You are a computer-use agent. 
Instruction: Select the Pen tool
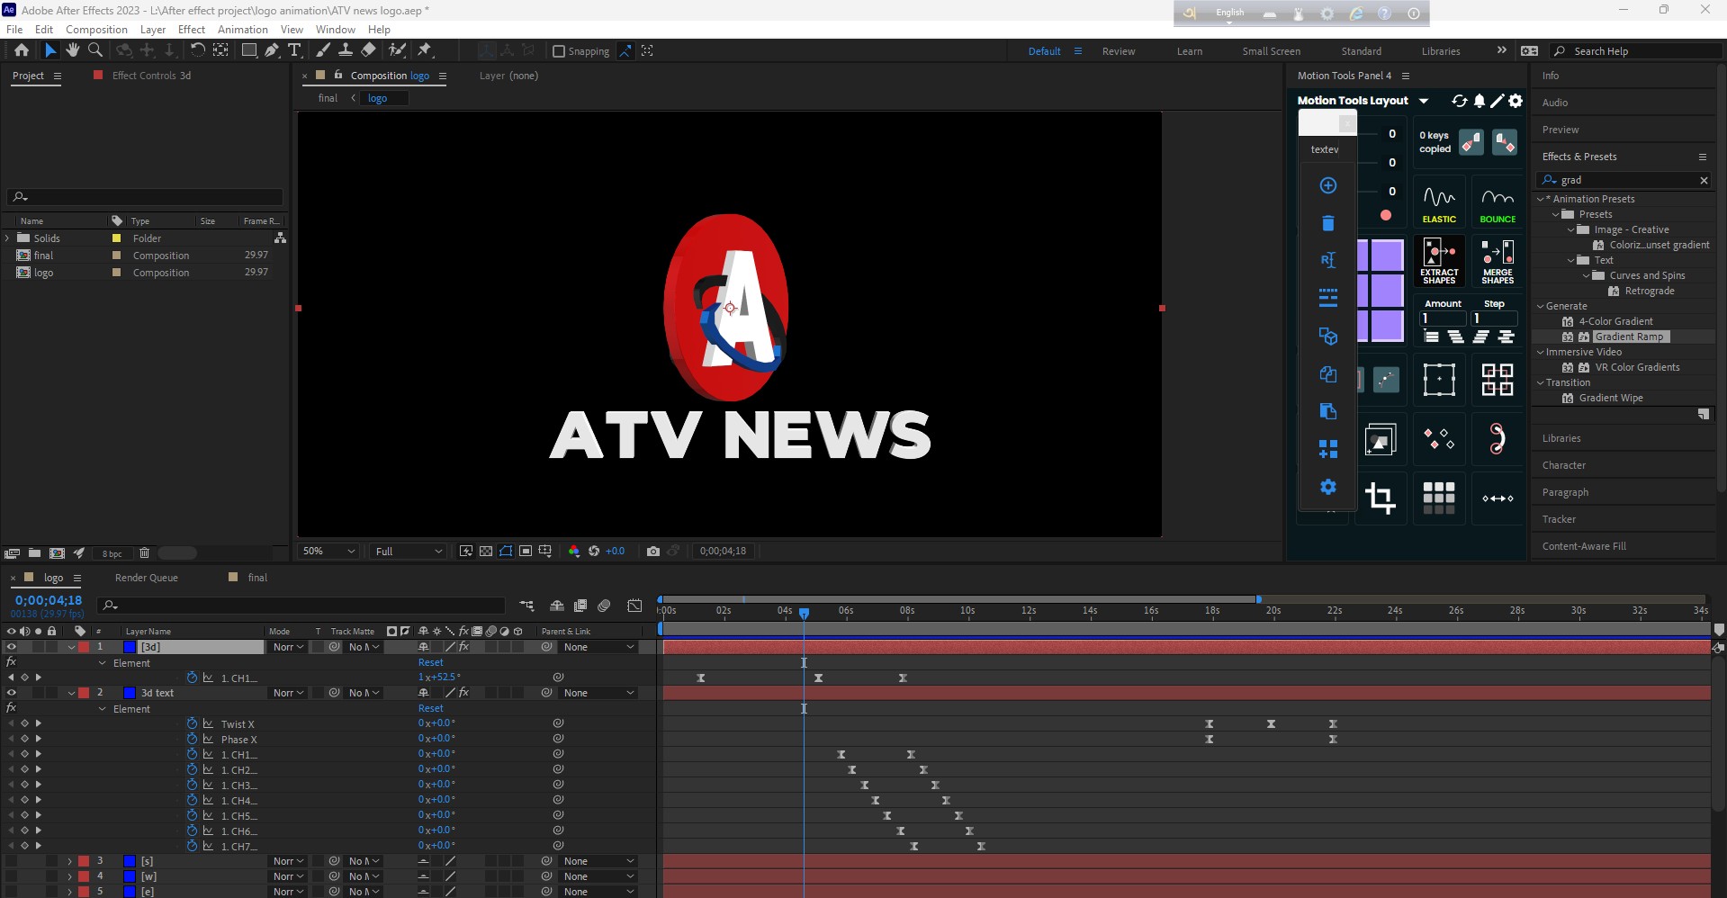(272, 50)
